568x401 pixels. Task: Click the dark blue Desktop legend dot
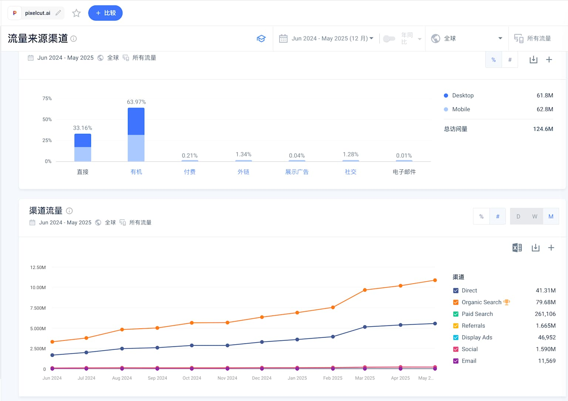coord(446,96)
